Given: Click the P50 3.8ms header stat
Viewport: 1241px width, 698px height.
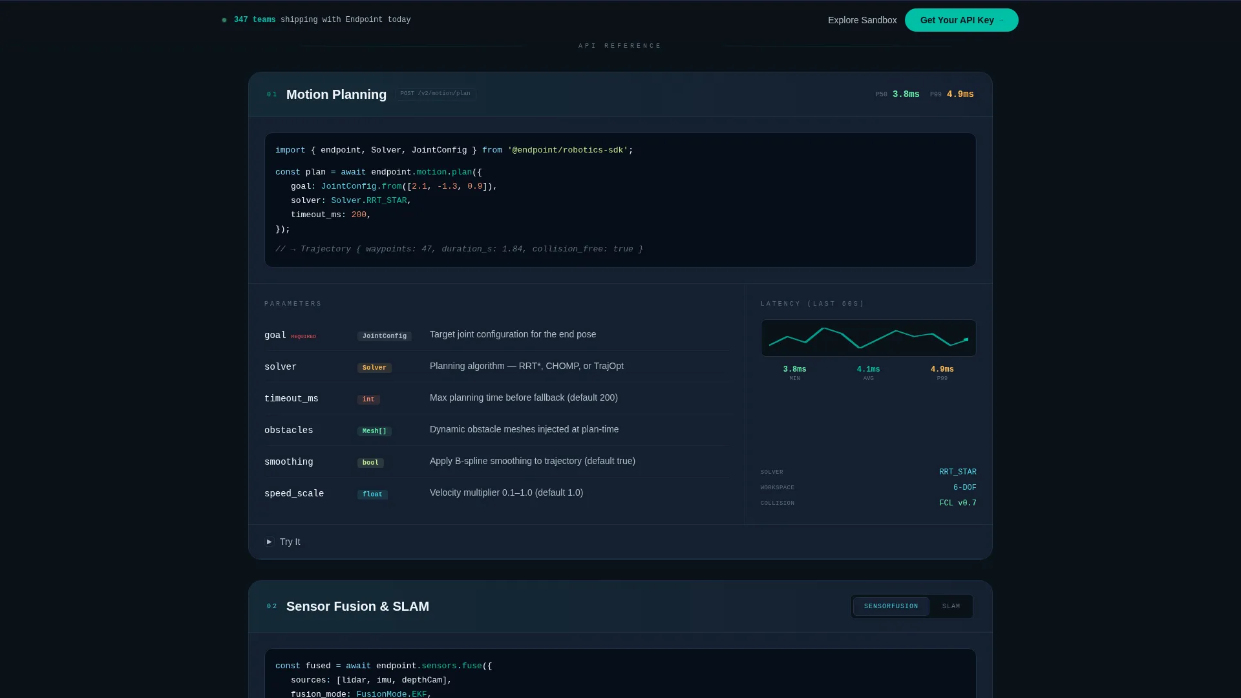Looking at the screenshot, I should pos(898,94).
